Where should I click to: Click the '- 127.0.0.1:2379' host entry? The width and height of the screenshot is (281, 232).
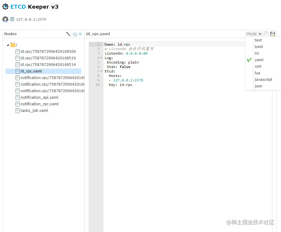tap(126, 80)
